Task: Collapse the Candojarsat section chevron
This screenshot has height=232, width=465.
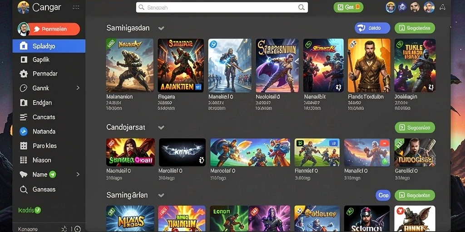Action: [161, 127]
